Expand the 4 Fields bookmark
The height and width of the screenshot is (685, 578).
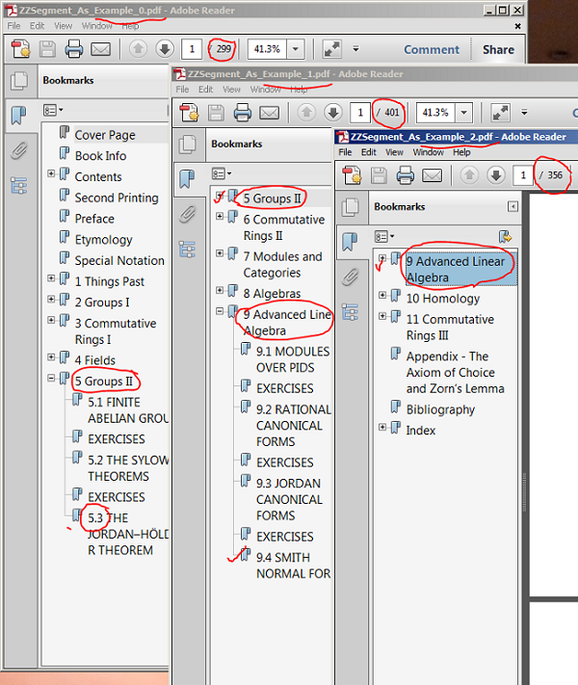point(51,356)
